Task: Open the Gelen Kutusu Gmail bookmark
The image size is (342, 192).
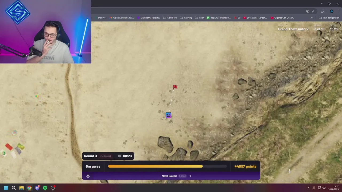Action: click(122, 18)
